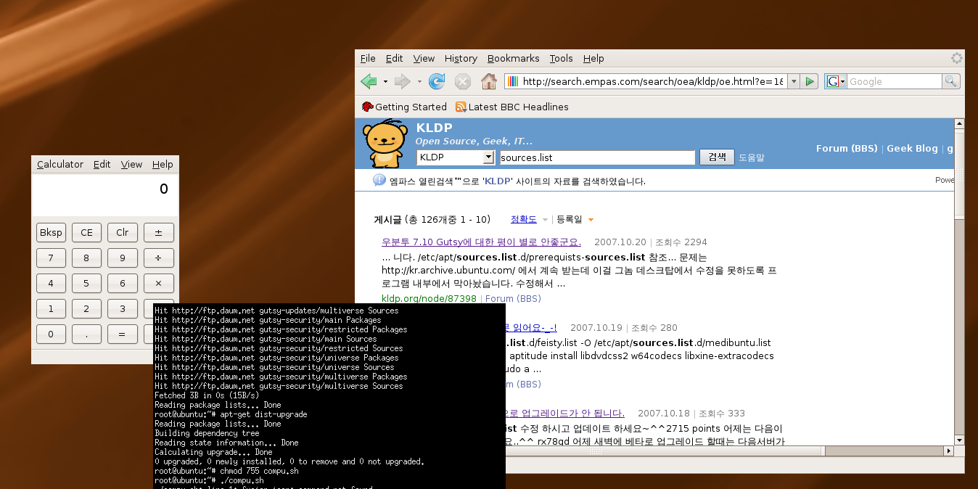Open the Help menu in Calculator
The height and width of the screenshot is (489, 978).
163,164
